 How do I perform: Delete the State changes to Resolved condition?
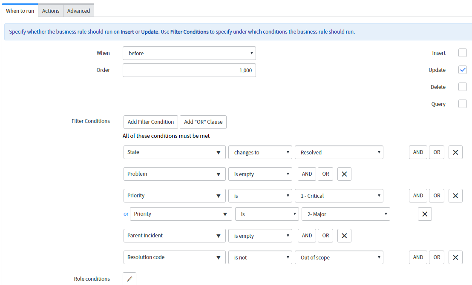[x=455, y=152]
